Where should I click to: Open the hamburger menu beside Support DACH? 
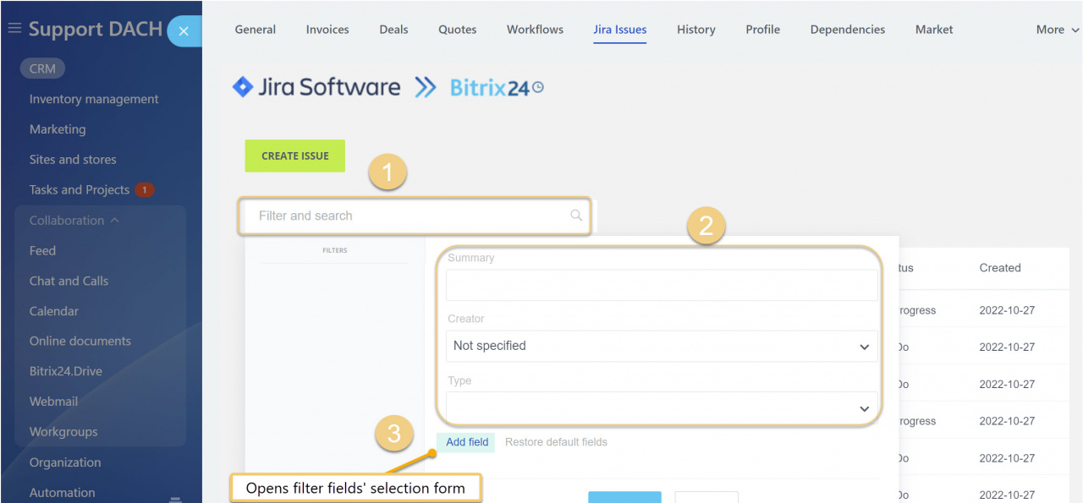click(14, 29)
